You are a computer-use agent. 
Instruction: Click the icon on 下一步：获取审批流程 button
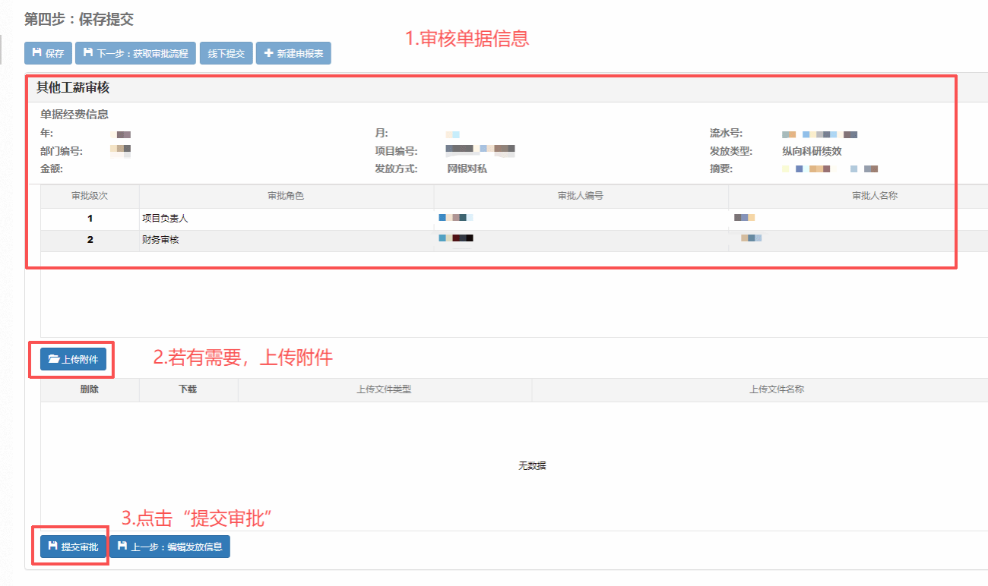pos(87,54)
